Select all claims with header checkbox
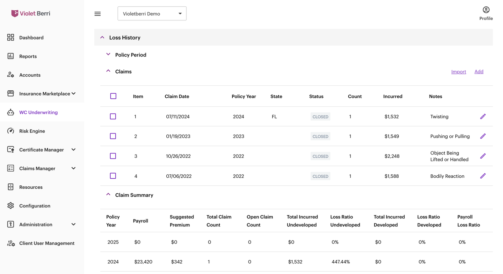 (113, 96)
